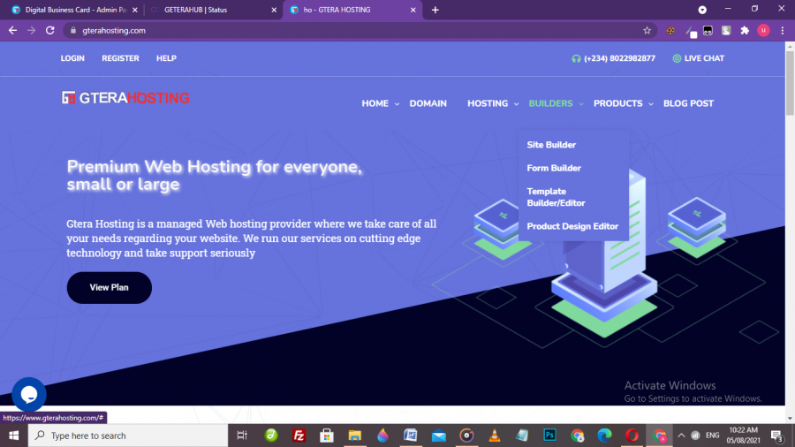The image size is (795, 447).
Task: Open Chrome profile avatar U
Action: tap(763, 30)
